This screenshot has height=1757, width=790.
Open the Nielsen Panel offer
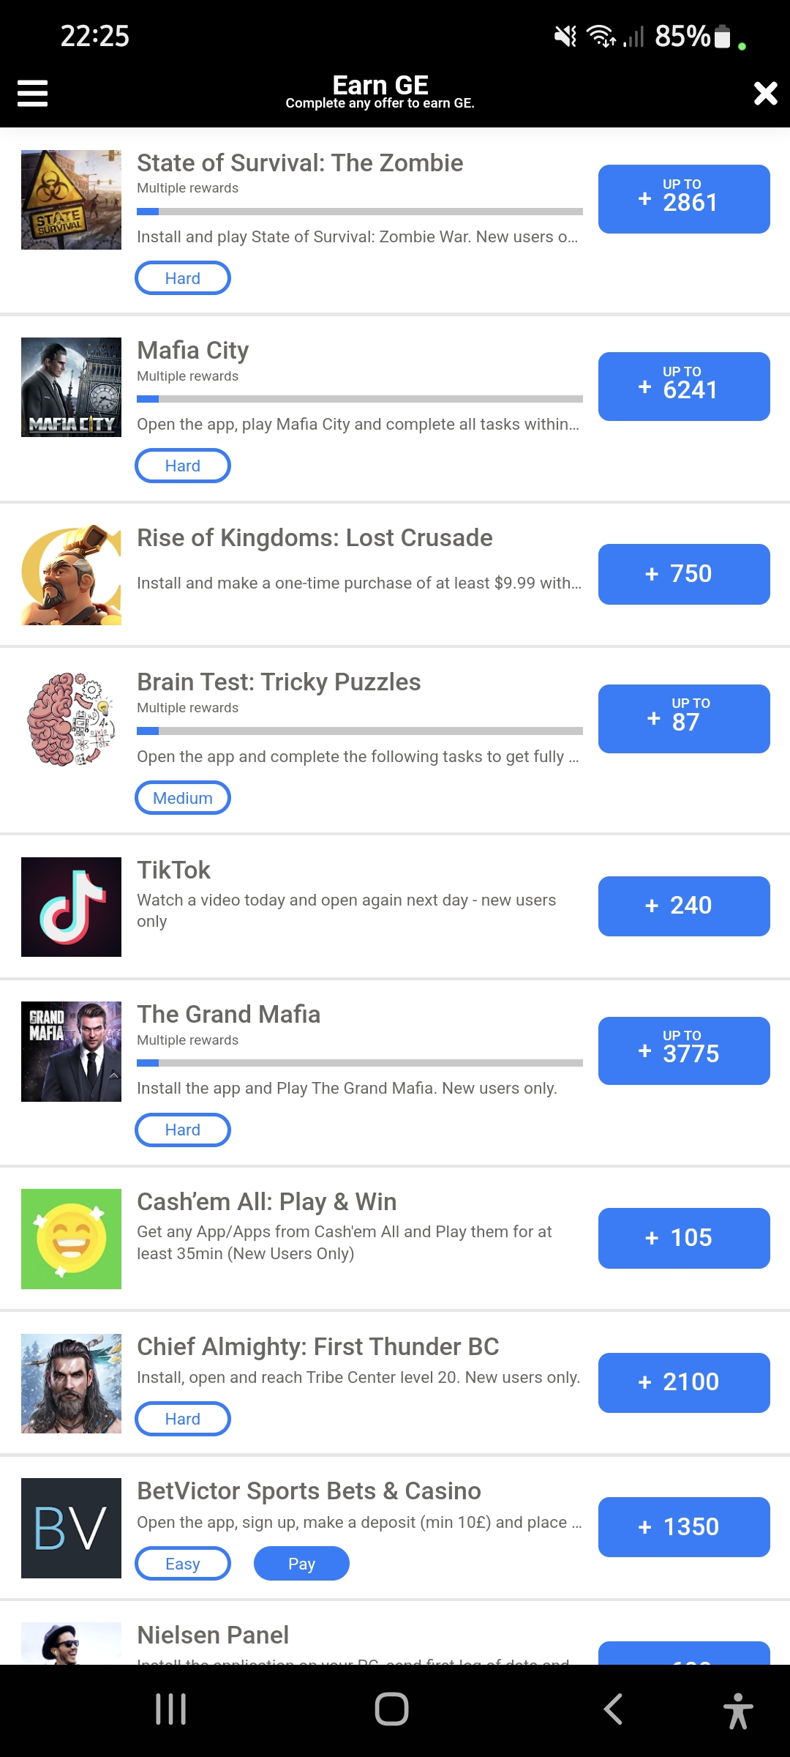tap(213, 1635)
